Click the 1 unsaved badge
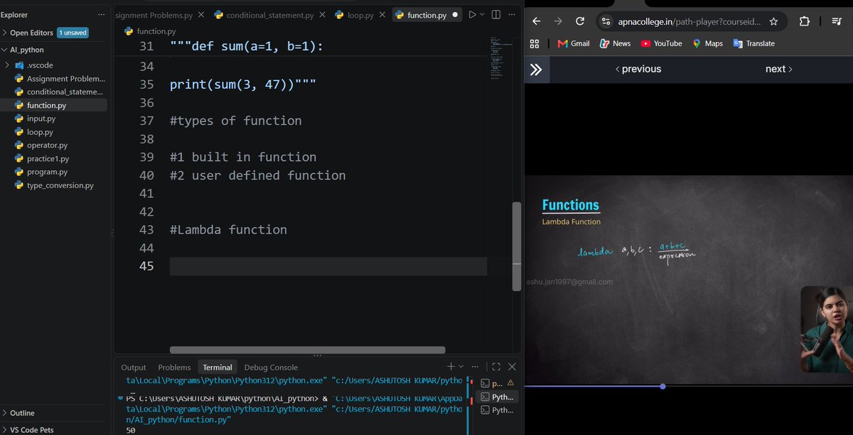 point(73,33)
